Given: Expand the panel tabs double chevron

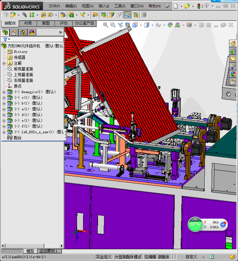Looking at the screenshot, I should [x=60, y=33].
